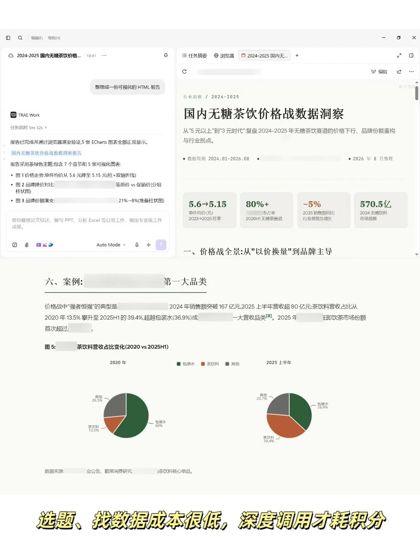
Task: Click the breadcrumb 行业洞察 / 2024-2025
Action: coord(211,97)
